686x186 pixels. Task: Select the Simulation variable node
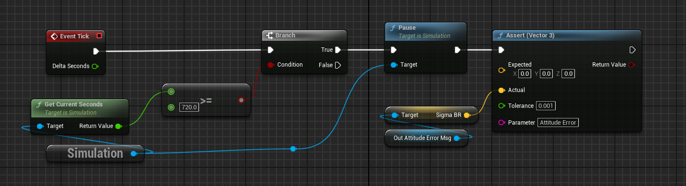coord(95,153)
